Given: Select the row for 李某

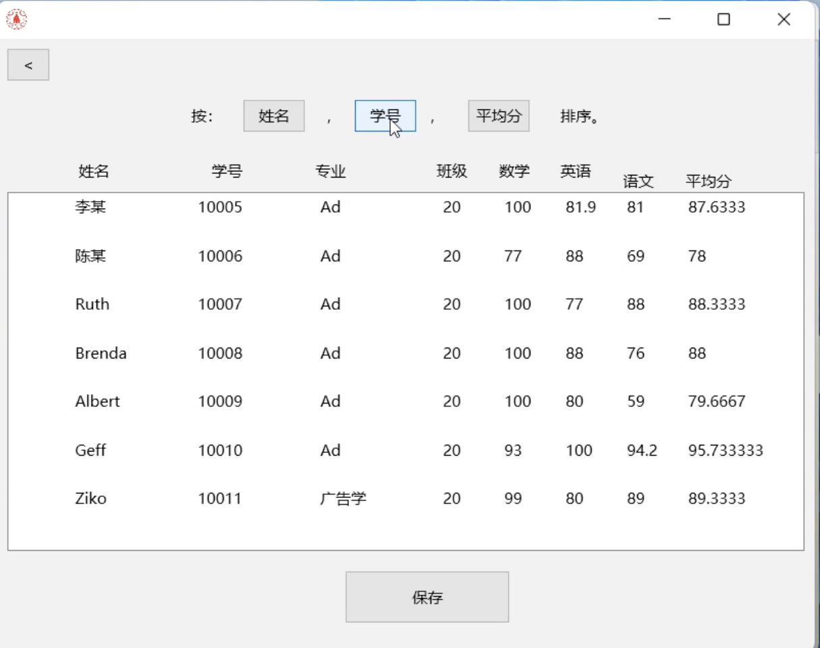Looking at the screenshot, I should (90, 207).
